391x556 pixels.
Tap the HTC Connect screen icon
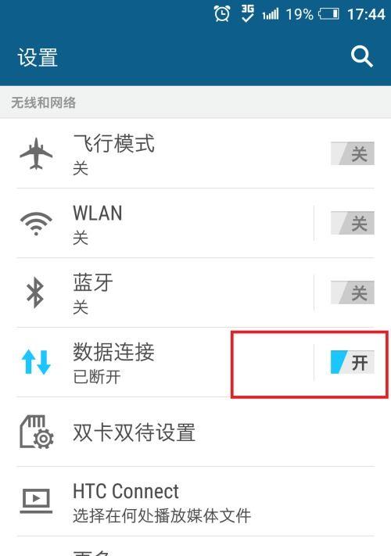click(36, 500)
